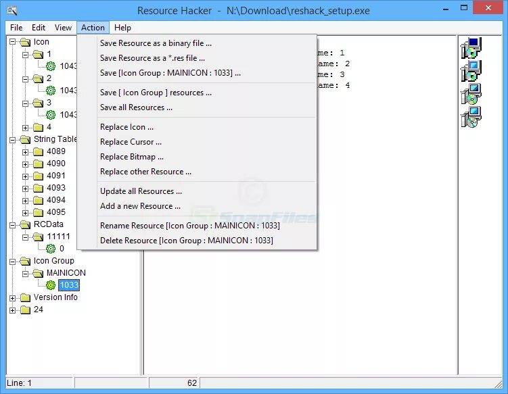
Task: Click the folder icon for 4091
Action: click(x=38, y=176)
